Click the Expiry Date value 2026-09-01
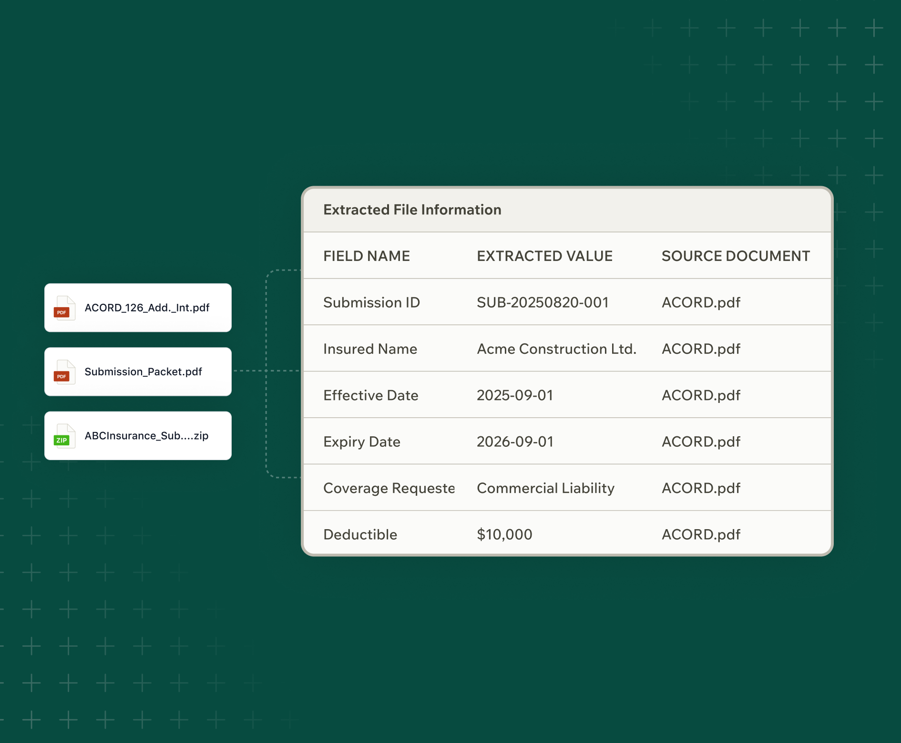This screenshot has height=743, width=901. point(515,442)
